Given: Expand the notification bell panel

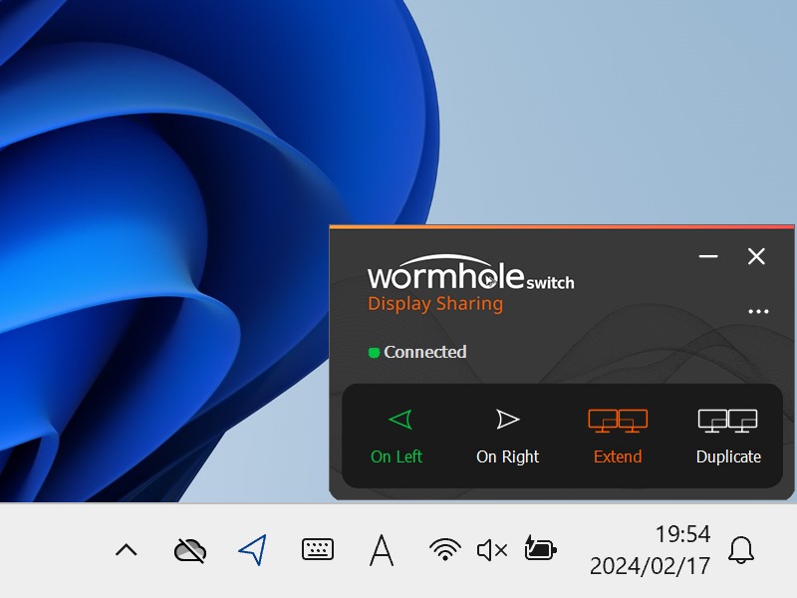Looking at the screenshot, I should [740, 549].
